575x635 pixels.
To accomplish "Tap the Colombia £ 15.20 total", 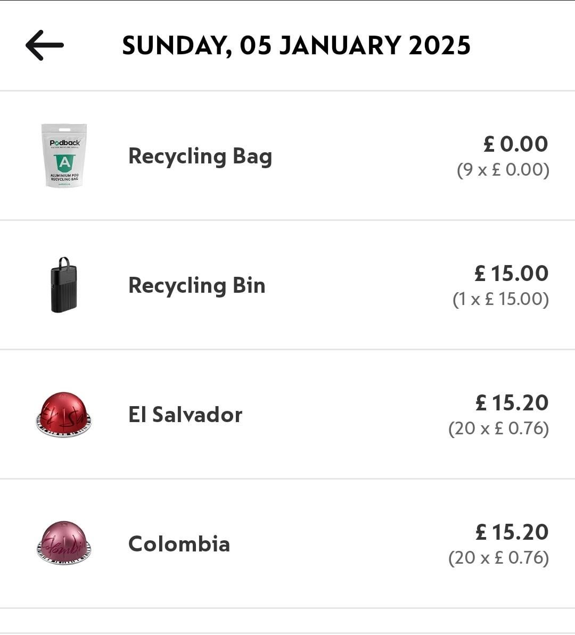I will pyautogui.click(x=512, y=532).
